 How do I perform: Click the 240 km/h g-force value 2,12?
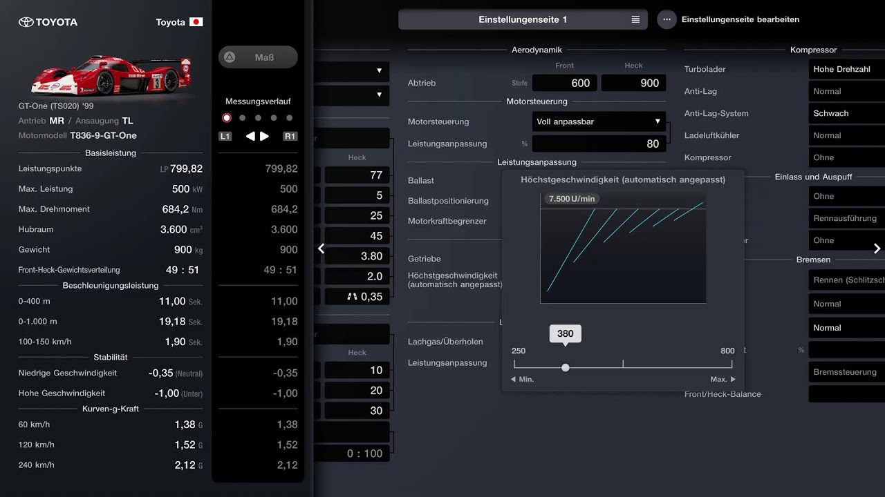pos(185,465)
